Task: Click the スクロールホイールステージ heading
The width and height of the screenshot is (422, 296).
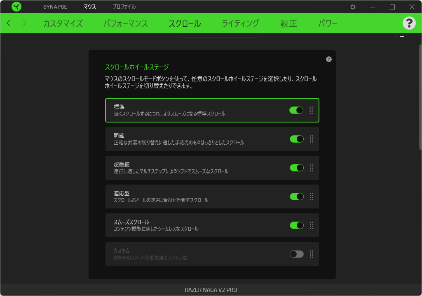Action: (x=137, y=67)
